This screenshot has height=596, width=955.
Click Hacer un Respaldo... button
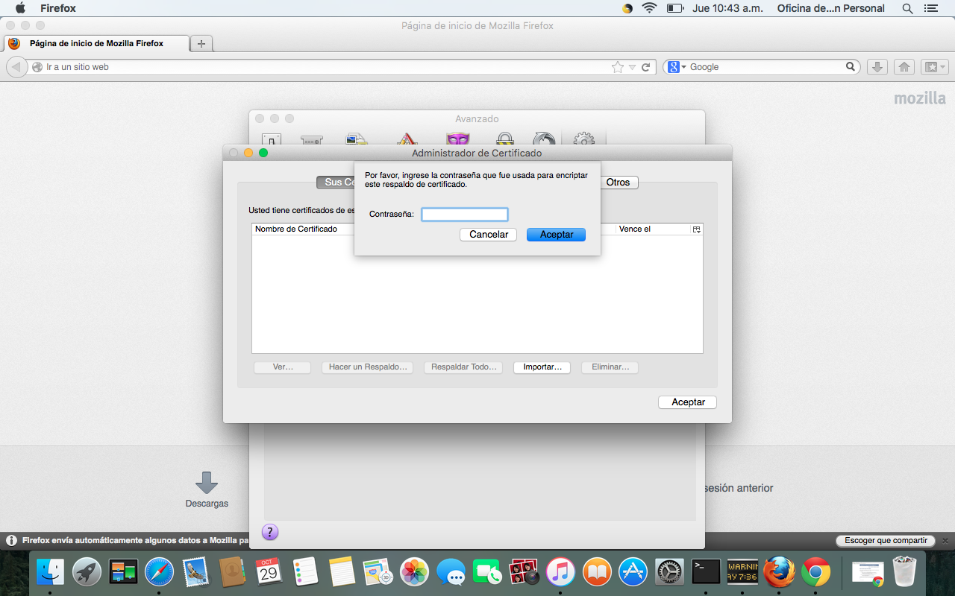point(368,367)
